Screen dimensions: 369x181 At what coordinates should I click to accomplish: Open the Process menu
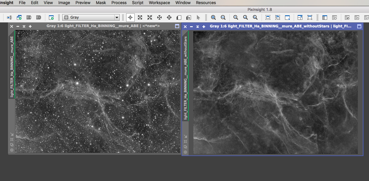[119, 3]
